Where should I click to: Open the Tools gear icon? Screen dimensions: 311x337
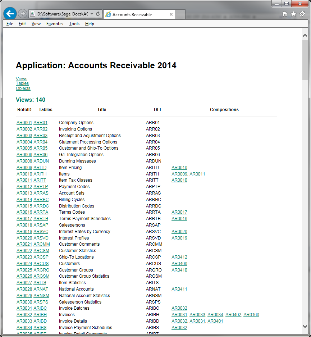point(302,14)
